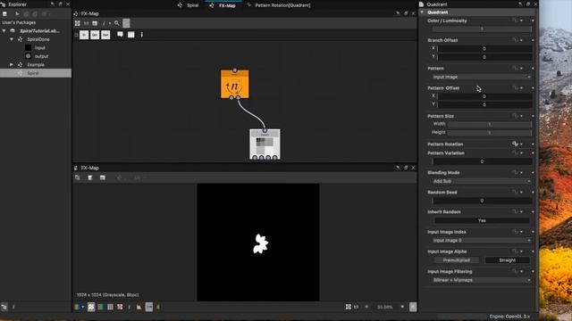The width and height of the screenshot is (572, 321).
Task: Click the second white node button in graph toolbar
Action: [95, 35]
